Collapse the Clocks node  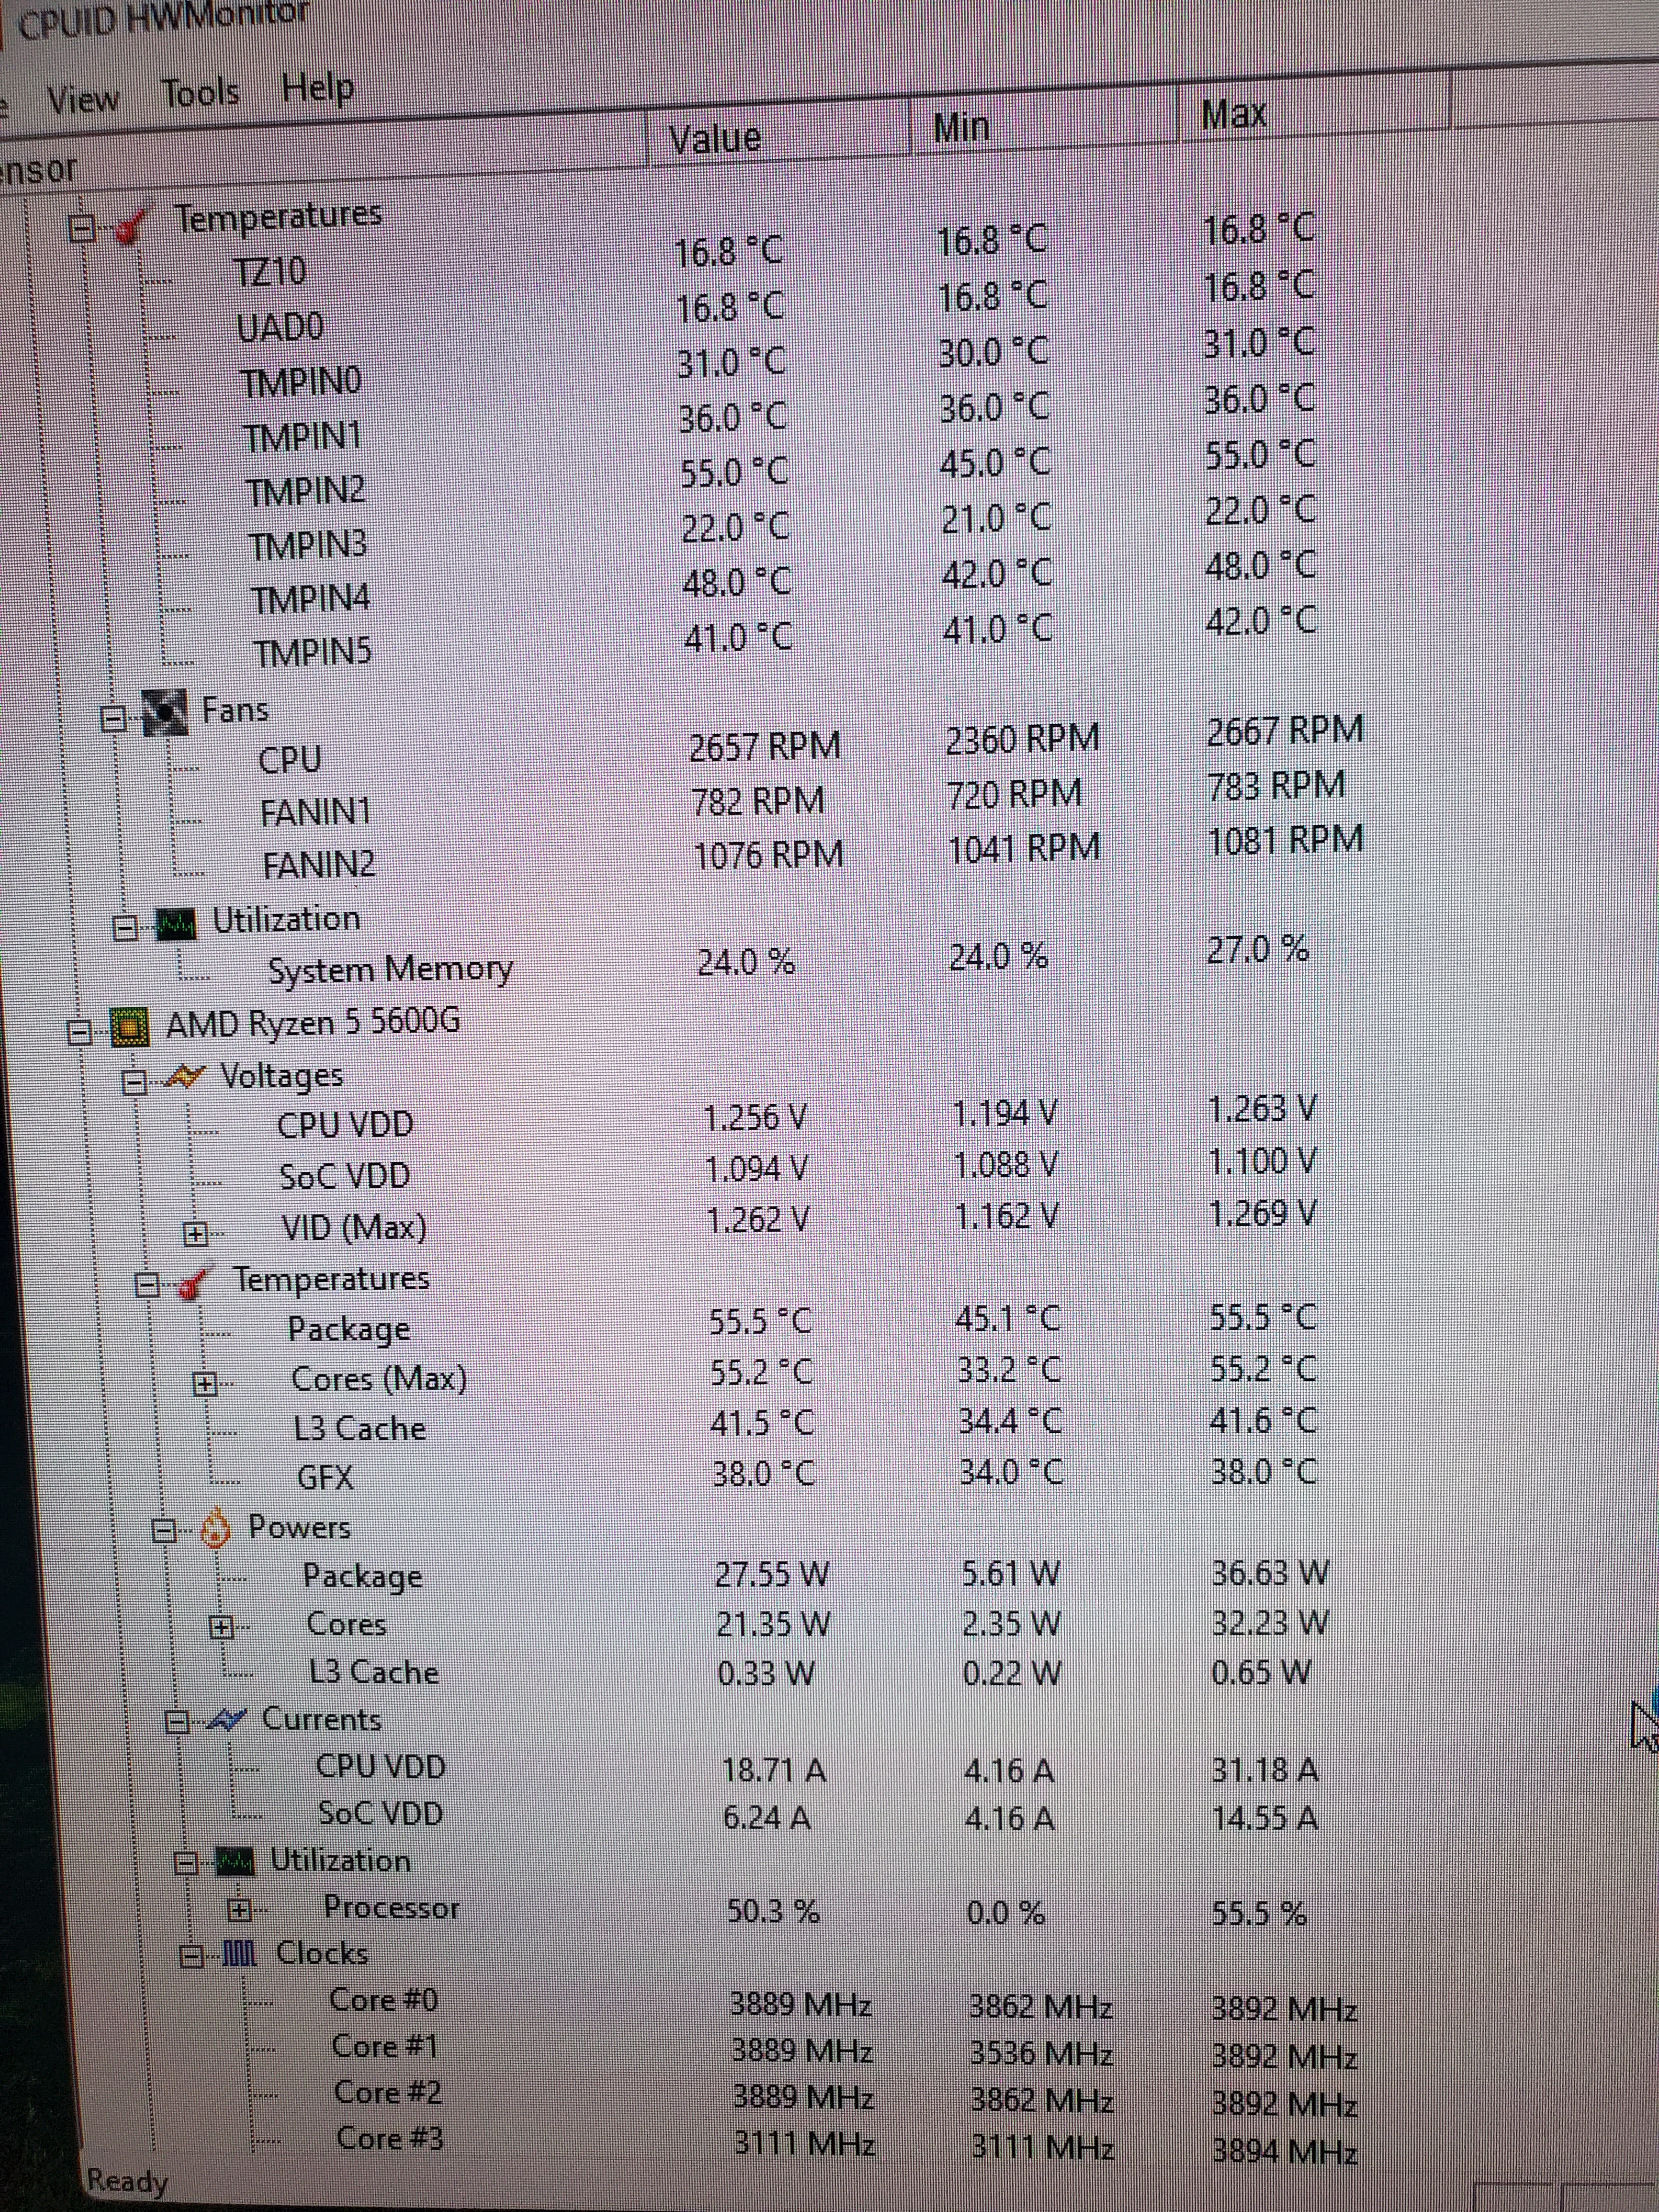point(192,1955)
